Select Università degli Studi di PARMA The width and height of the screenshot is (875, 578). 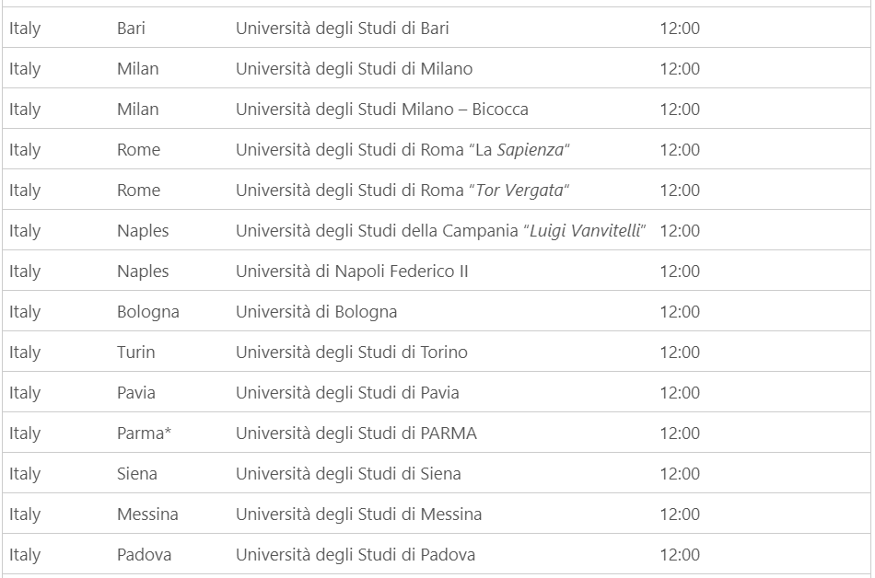point(356,433)
